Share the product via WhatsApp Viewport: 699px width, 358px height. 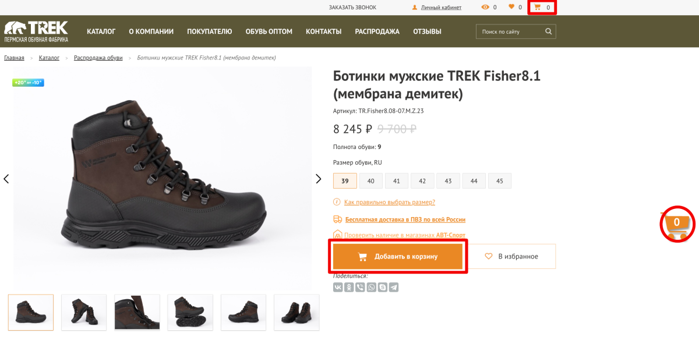371,287
